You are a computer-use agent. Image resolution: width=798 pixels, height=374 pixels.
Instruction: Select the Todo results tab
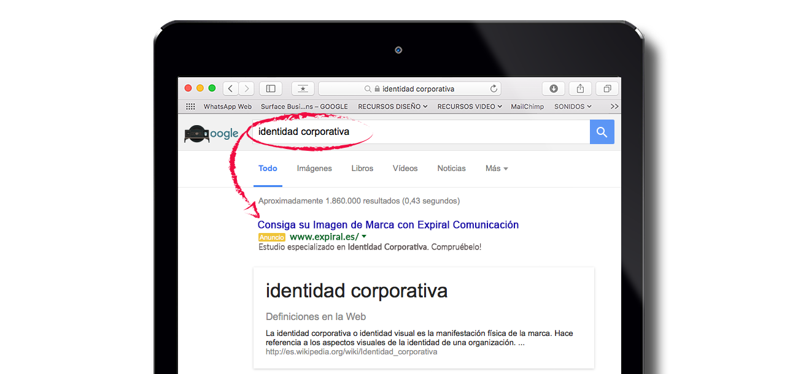(x=268, y=168)
